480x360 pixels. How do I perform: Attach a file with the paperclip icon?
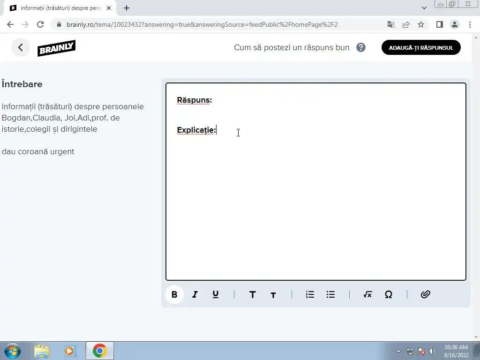click(x=425, y=294)
